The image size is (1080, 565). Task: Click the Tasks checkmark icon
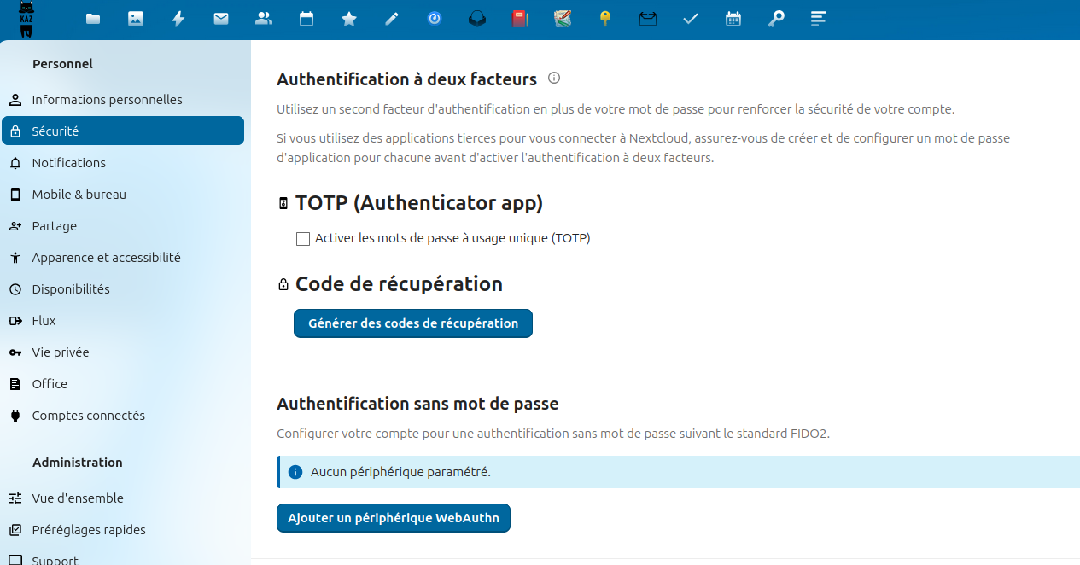(x=691, y=19)
